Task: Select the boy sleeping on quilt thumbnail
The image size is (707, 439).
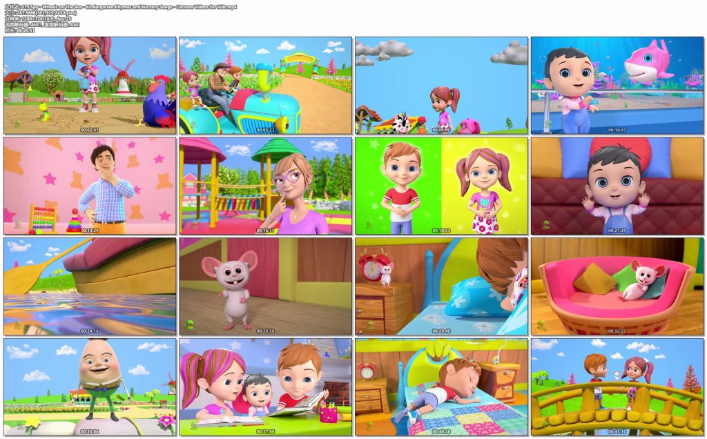Action: (441, 387)
